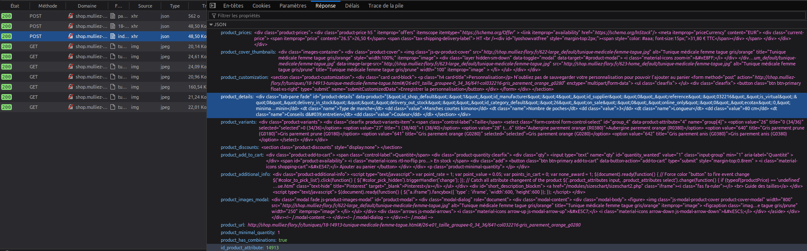Select the GET image request sized 24,61 Ko

103,57
